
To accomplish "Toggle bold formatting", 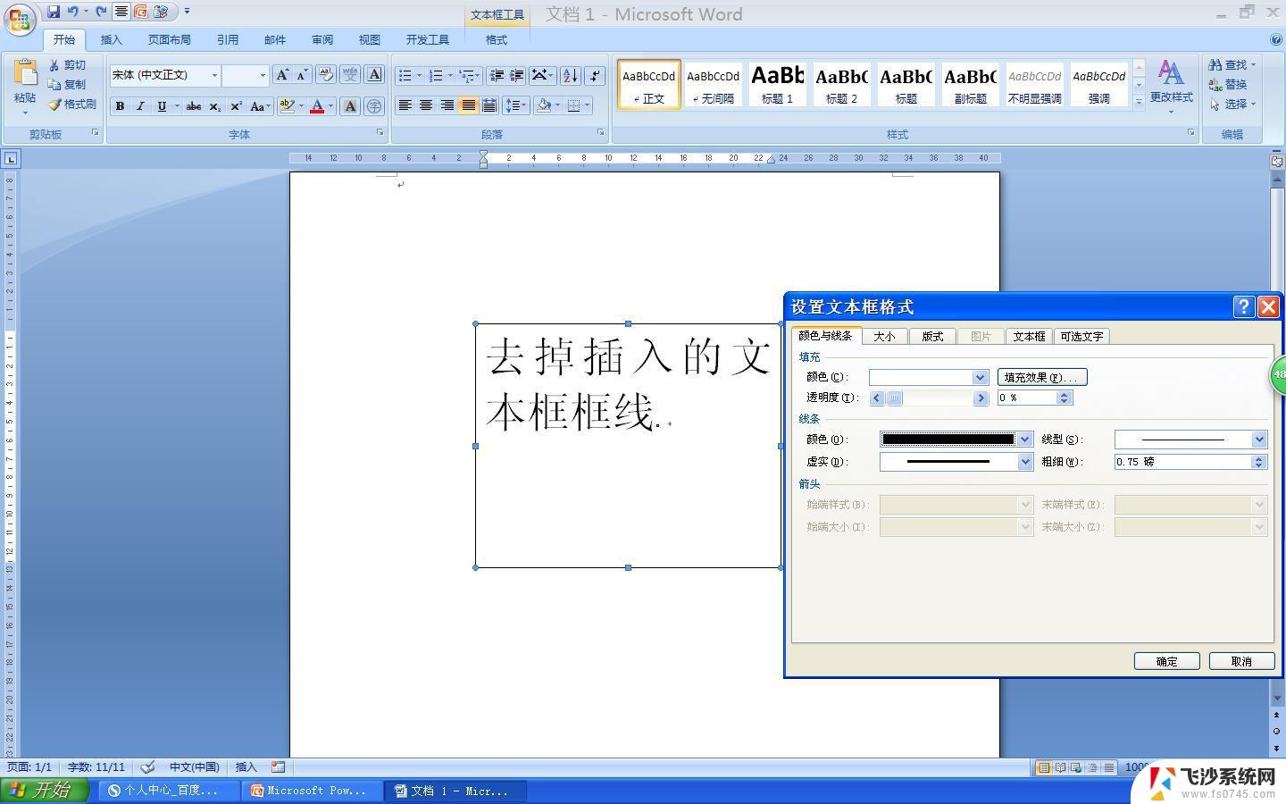I will click(x=120, y=106).
